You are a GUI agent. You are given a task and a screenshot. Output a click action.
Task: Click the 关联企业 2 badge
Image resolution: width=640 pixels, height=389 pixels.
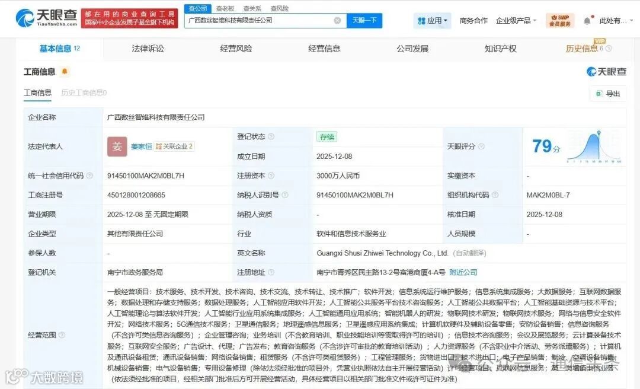coord(174,146)
